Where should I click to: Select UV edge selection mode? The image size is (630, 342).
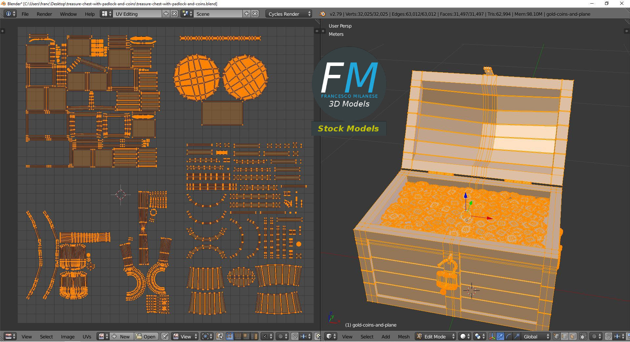click(x=238, y=336)
